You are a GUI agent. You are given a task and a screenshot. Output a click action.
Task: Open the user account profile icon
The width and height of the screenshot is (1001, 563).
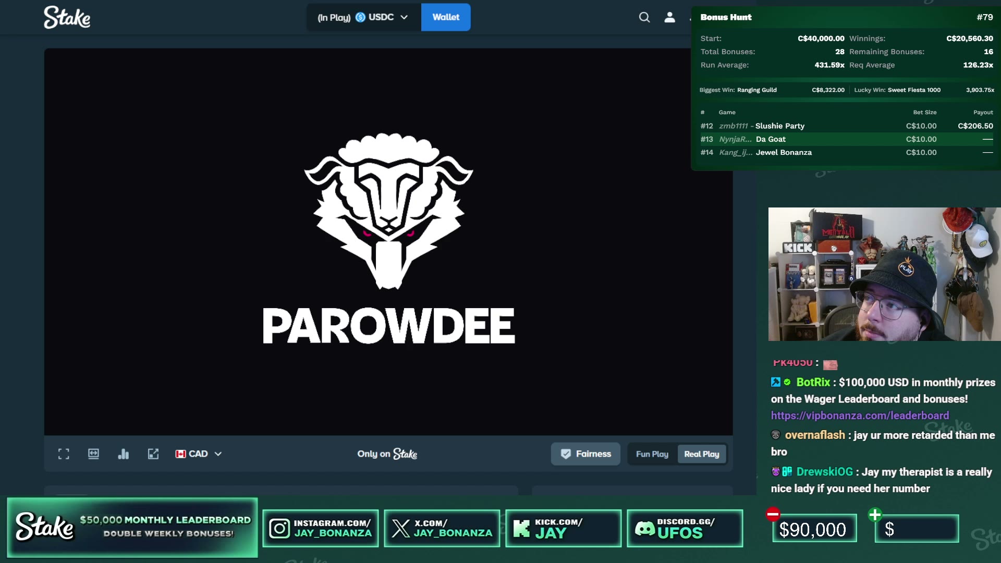point(669,17)
